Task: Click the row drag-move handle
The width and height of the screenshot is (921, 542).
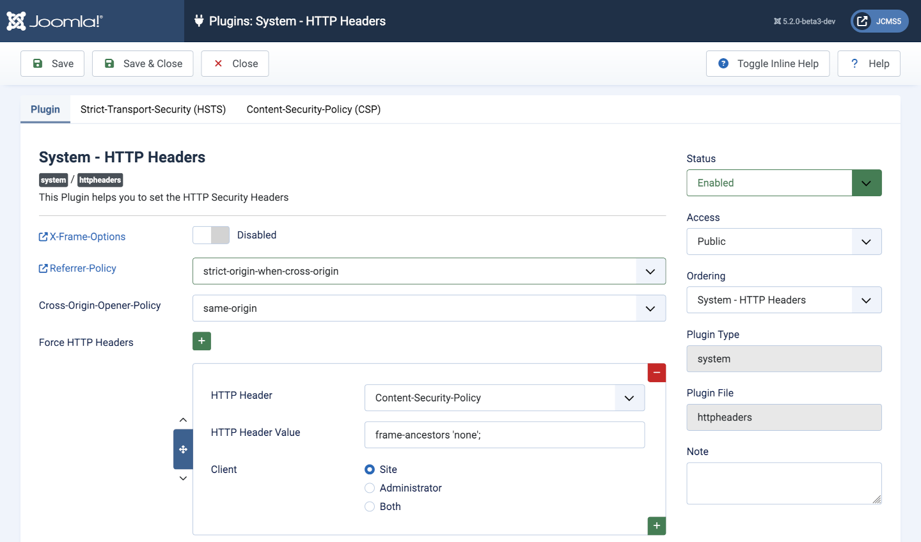Action: tap(183, 449)
